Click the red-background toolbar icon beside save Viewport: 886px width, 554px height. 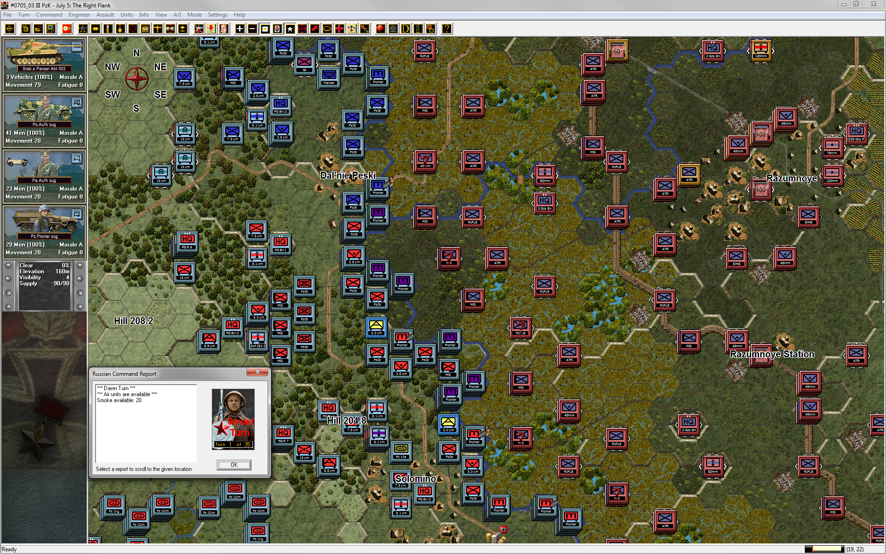click(67, 29)
